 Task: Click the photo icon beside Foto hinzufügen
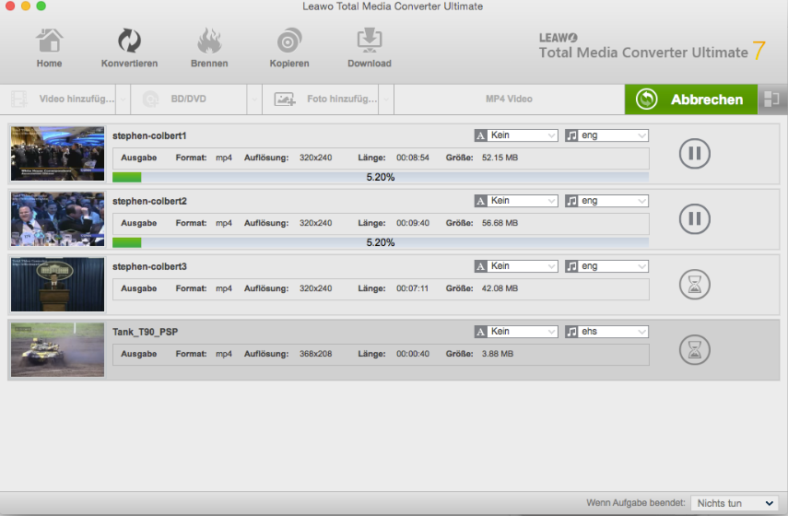point(285,99)
